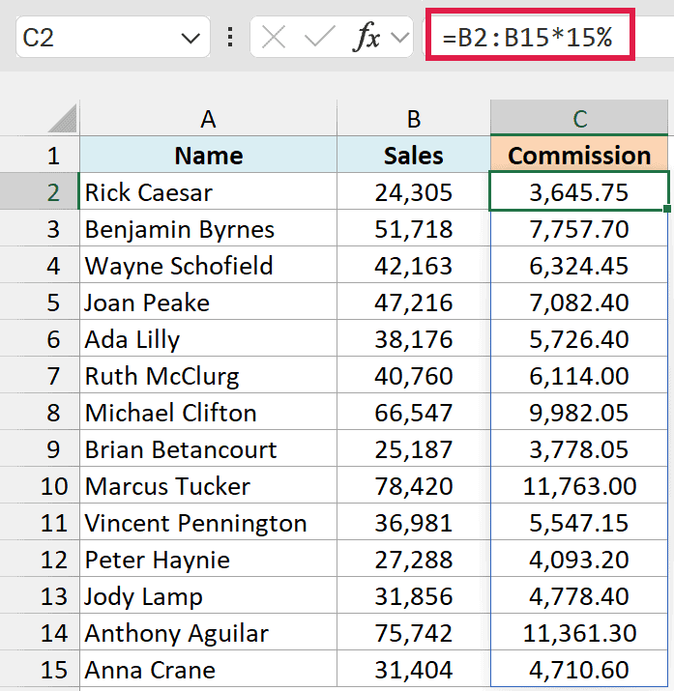Click the Commission header cell
This screenshot has height=691, width=674.
click(x=579, y=155)
